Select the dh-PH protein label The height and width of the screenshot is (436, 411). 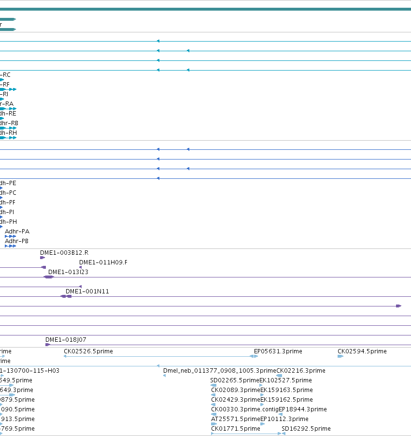tap(8, 222)
